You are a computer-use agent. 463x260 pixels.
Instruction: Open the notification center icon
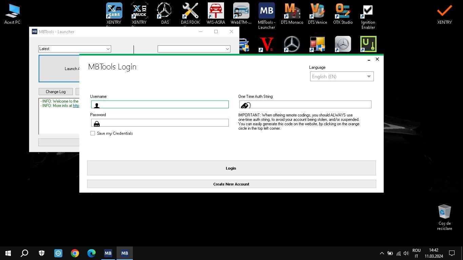[452, 253]
